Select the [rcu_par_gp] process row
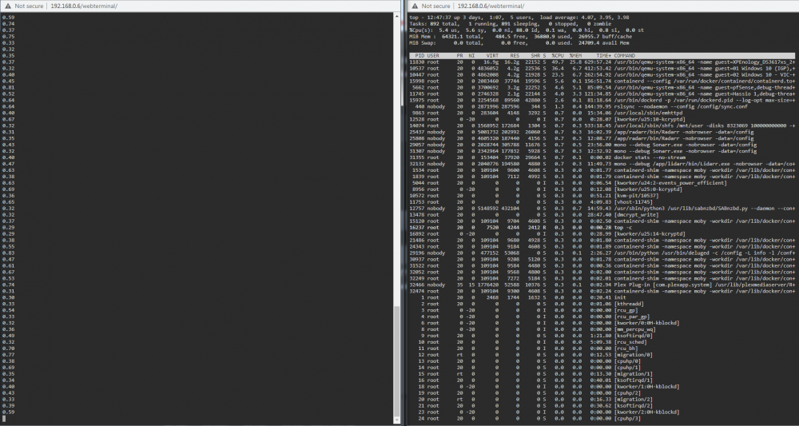Viewport: 799px width, 426px height. [602, 317]
